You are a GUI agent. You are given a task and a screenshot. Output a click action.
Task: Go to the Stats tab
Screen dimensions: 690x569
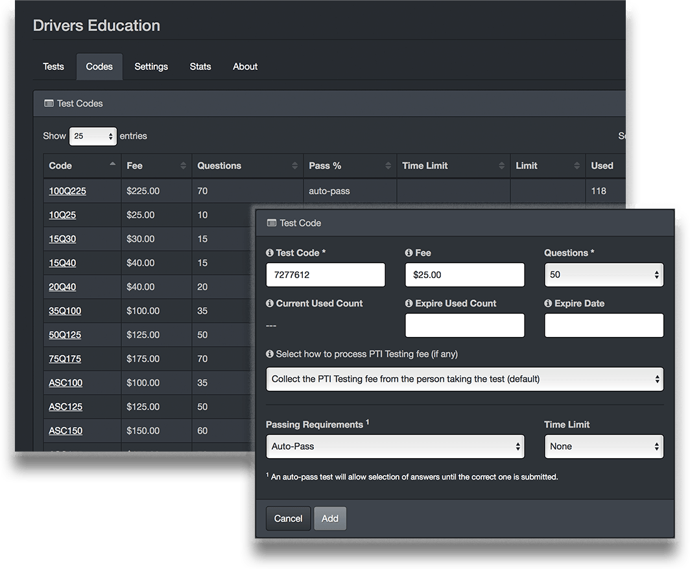point(200,67)
